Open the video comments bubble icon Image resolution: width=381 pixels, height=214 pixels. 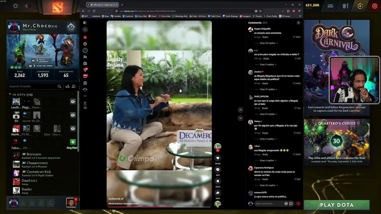pyautogui.click(x=218, y=169)
